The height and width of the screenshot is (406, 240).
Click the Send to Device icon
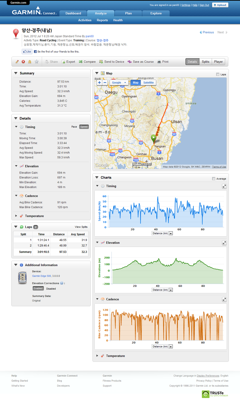click(101, 62)
